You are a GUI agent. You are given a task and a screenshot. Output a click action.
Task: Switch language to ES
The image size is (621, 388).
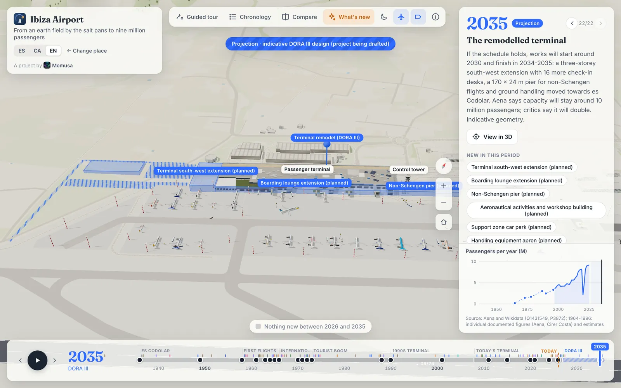[x=22, y=51]
